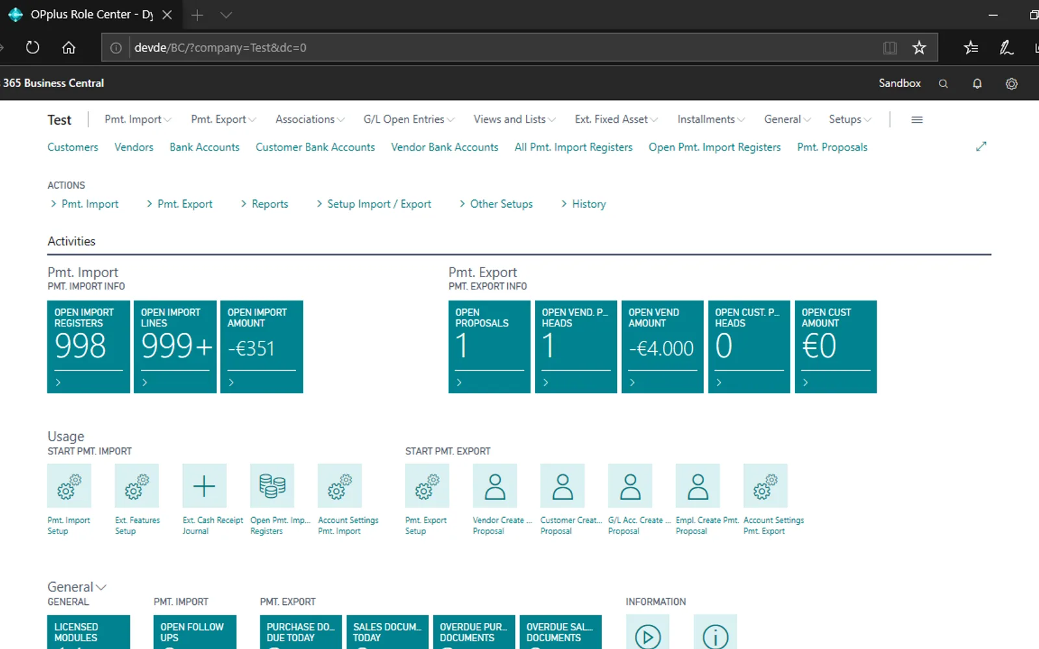Open the Open Pmt. Import Registers coins icon
The image size is (1039, 649).
click(272, 485)
